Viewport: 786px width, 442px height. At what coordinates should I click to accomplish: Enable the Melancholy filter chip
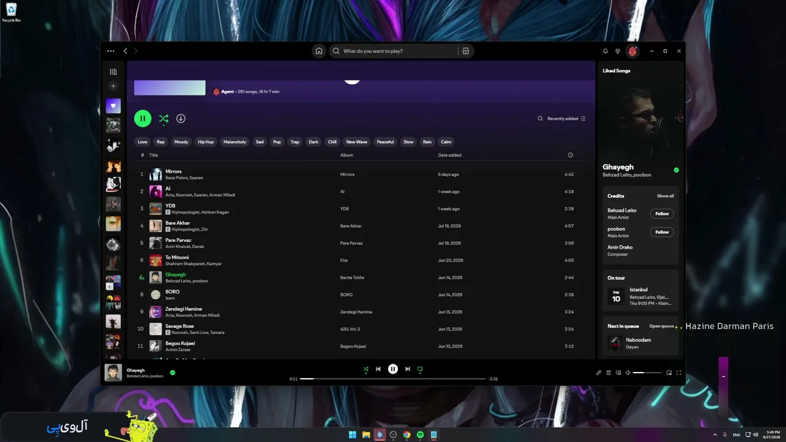[x=235, y=142]
